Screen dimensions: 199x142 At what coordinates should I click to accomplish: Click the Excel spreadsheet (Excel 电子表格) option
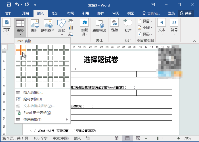coord(37,113)
